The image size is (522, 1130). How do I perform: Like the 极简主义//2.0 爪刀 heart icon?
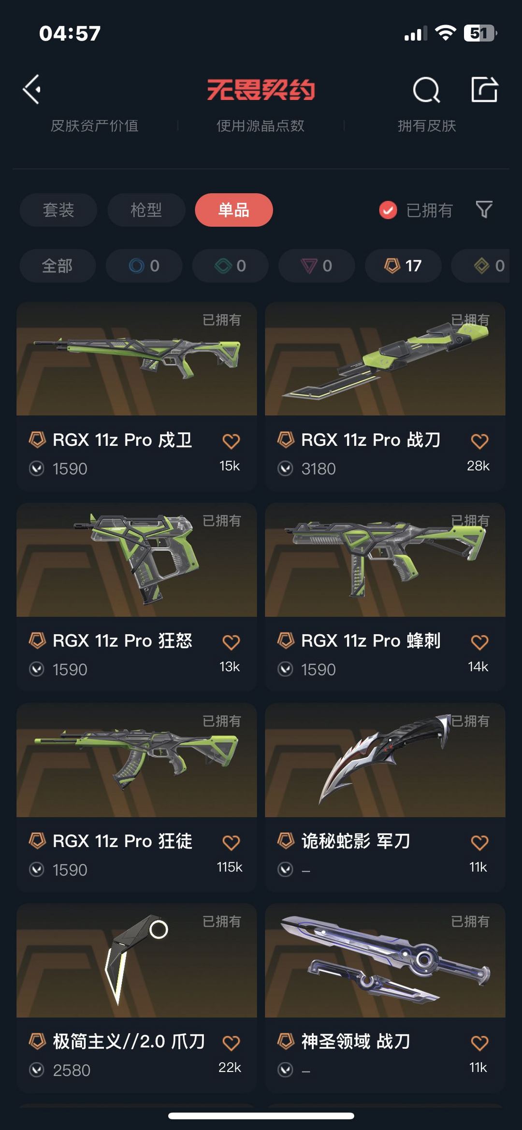point(231,1043)
